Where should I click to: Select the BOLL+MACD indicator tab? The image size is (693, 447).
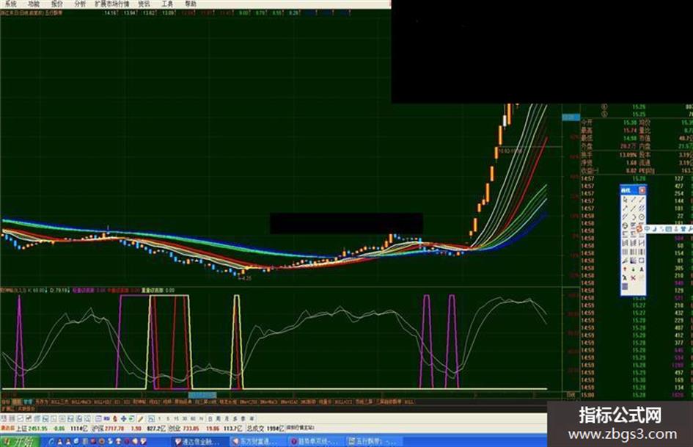pyautogui.click(x=81, y=402)
